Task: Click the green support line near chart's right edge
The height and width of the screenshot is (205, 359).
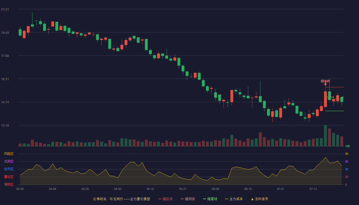Action: tap(335, 111)
